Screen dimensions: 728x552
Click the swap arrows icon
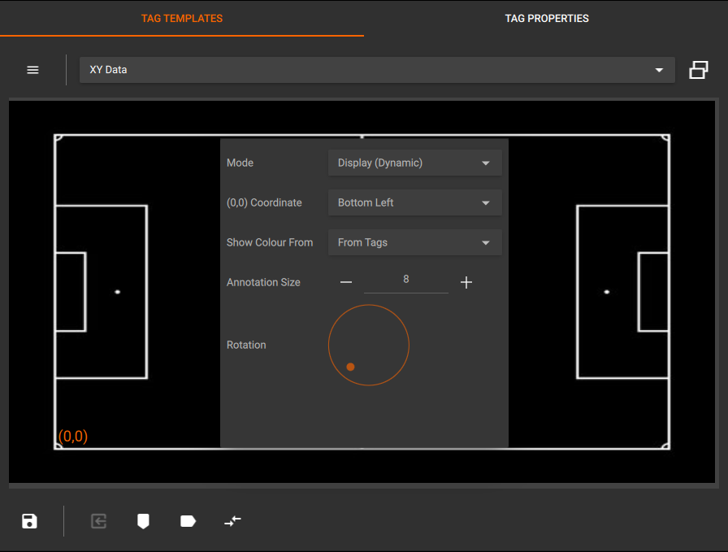coord(232,521)
